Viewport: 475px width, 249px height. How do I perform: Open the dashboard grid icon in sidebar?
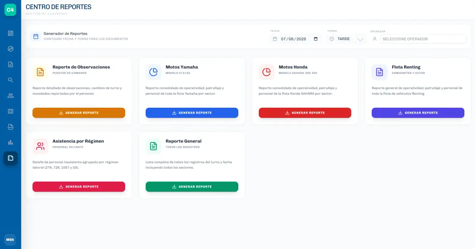coord(11,33)
